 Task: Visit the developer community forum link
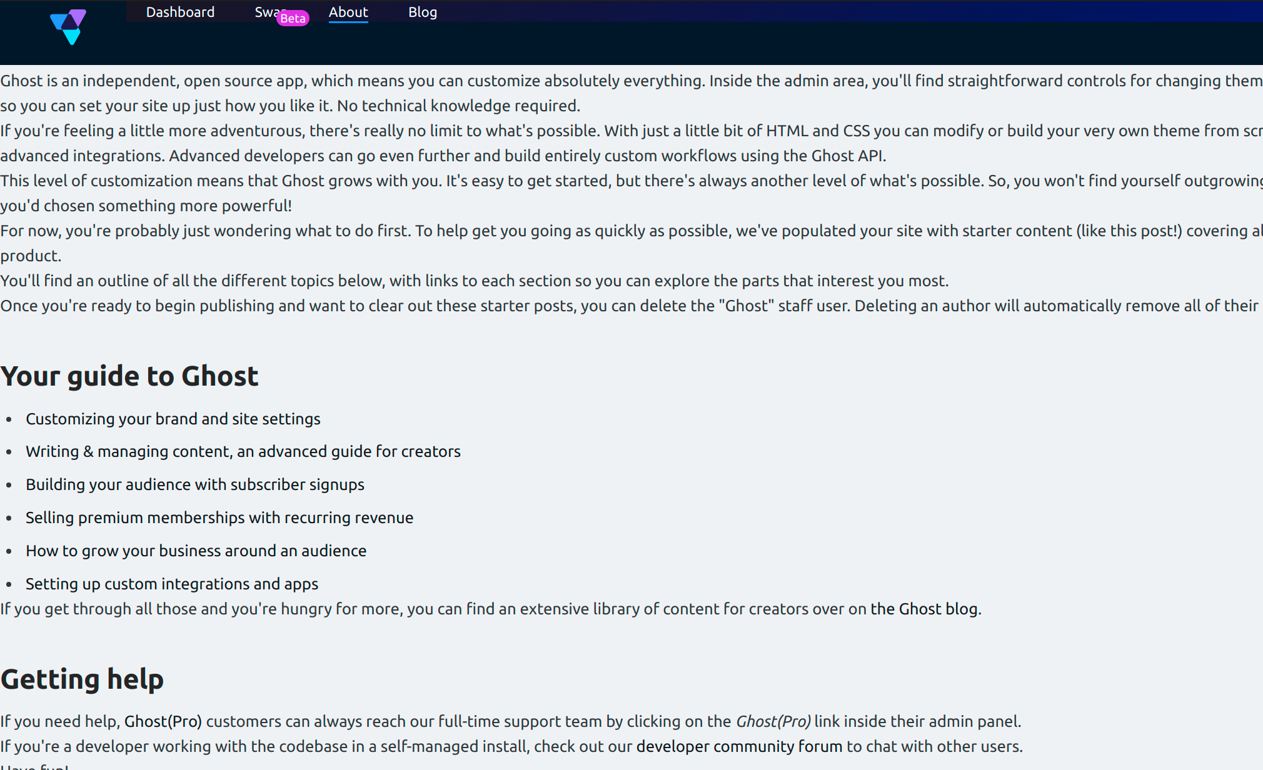tap(740, 746)
